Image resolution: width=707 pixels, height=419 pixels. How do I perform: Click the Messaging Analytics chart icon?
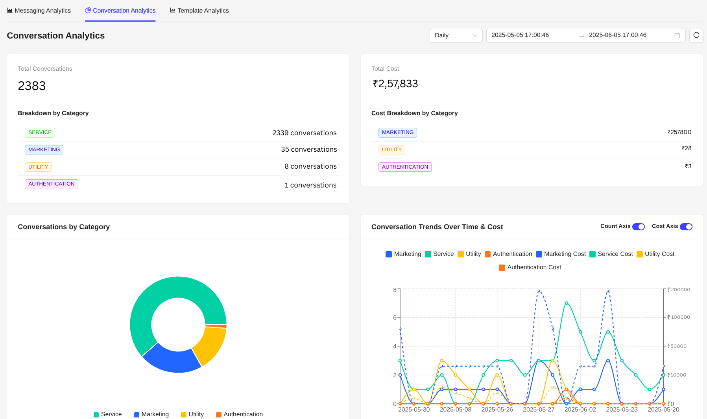pos(10,11)
